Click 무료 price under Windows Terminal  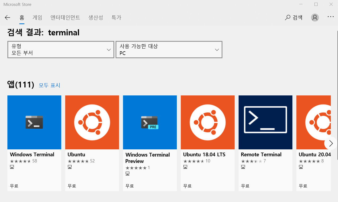coord(14,186)
